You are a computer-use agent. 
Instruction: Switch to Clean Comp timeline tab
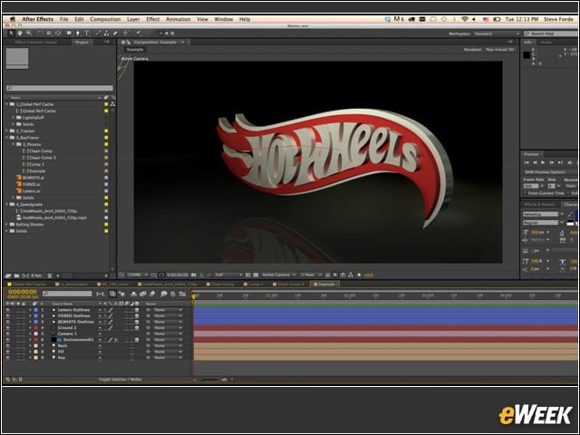[x=220, y=284]
